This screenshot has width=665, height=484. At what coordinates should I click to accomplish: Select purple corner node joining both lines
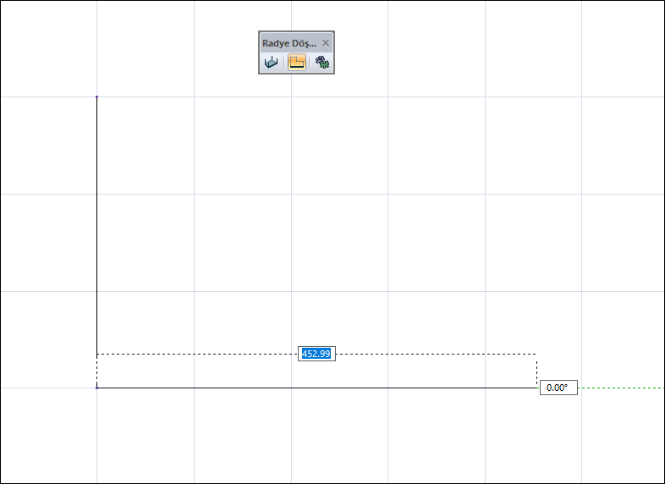click(96, 388)
